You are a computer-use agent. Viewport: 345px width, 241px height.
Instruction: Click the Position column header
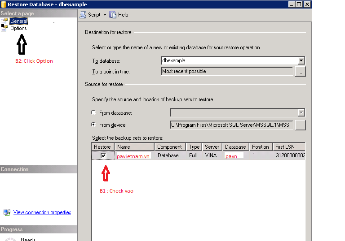261,147
